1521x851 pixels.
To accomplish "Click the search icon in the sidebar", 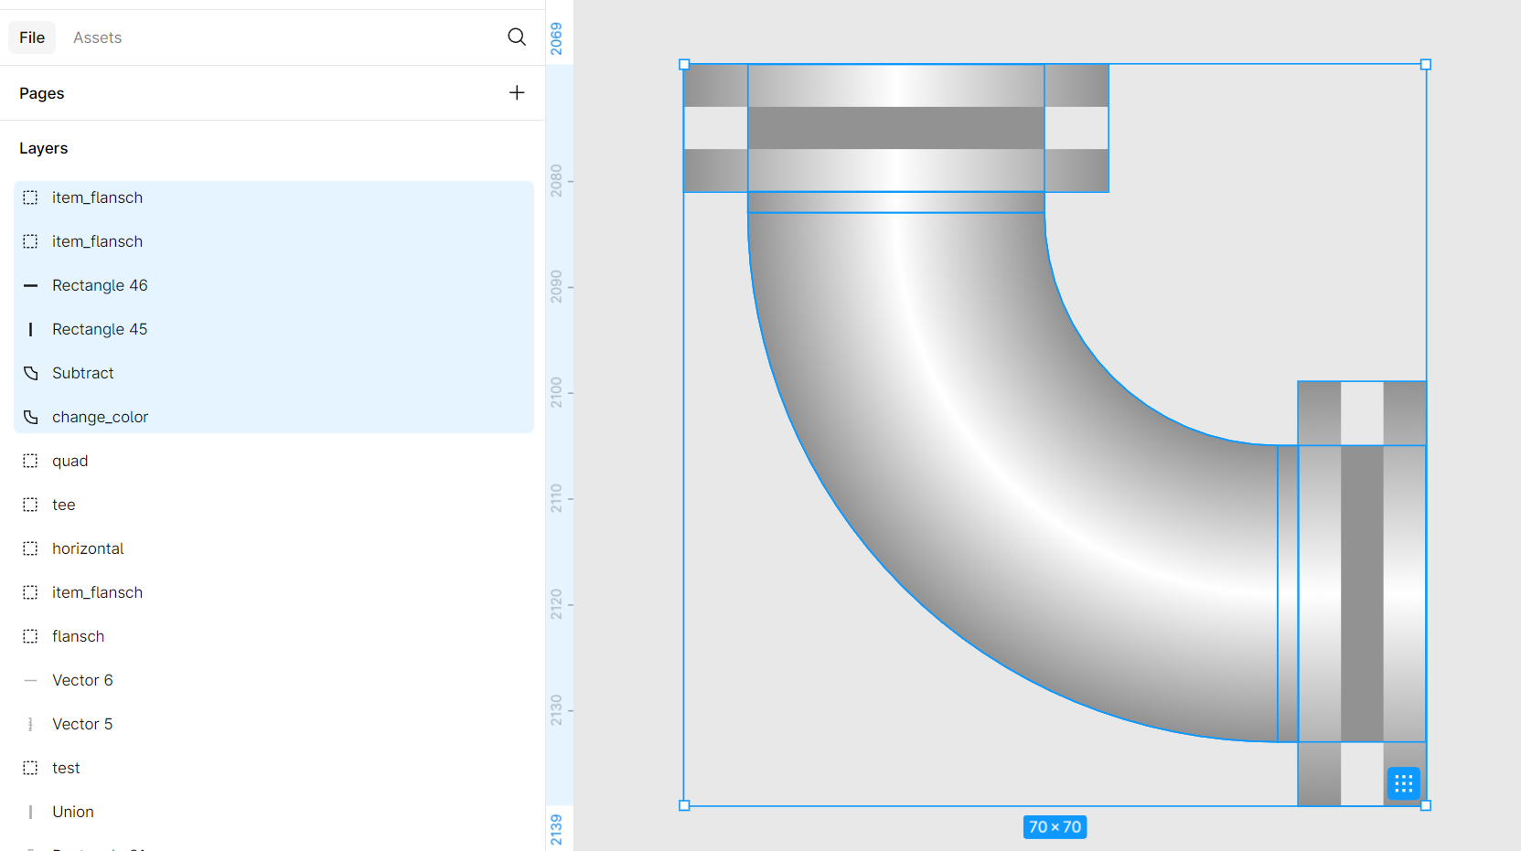I will pyautogui.click(x=517, y=37).
